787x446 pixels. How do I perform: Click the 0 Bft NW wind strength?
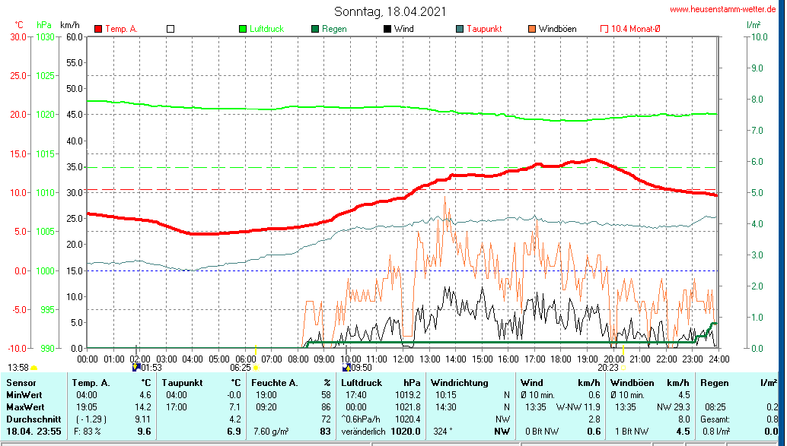click(x=542, y=431)
